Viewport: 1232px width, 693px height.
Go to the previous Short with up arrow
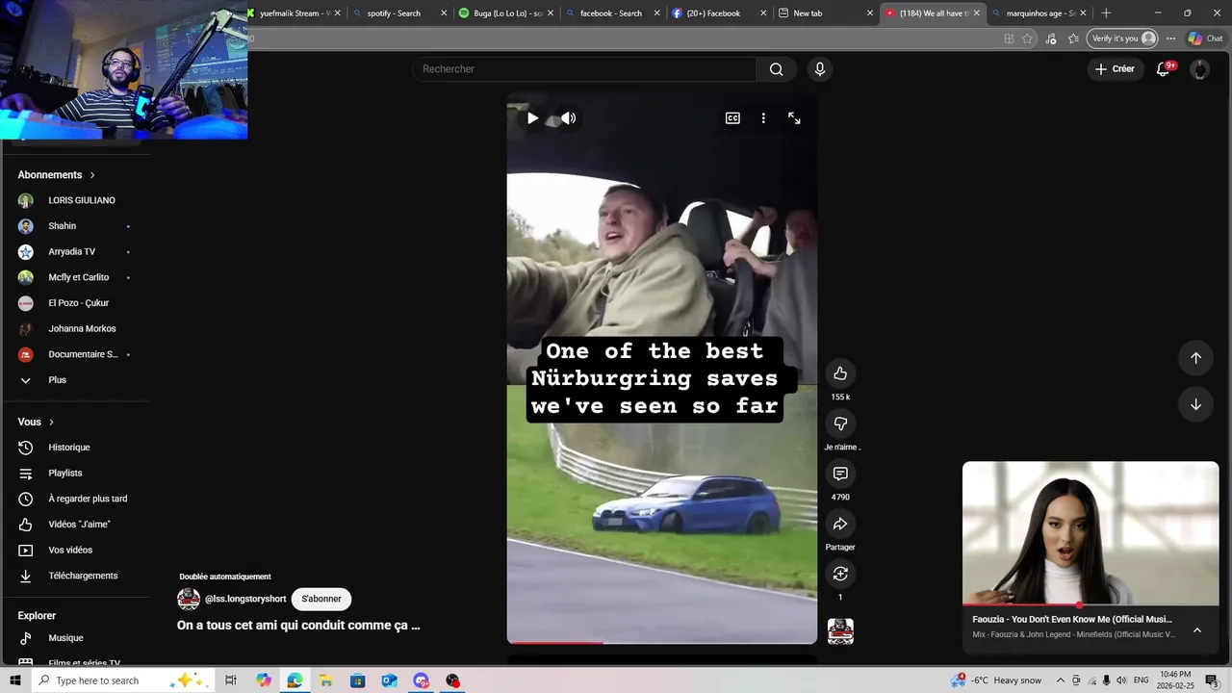click(1195, 358)
